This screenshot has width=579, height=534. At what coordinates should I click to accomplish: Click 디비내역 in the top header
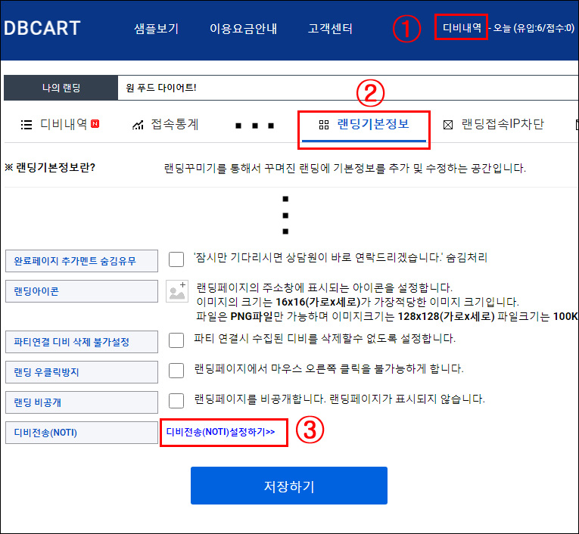462,28
